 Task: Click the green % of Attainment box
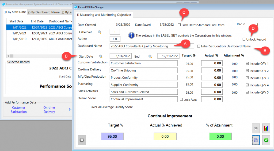220,136
